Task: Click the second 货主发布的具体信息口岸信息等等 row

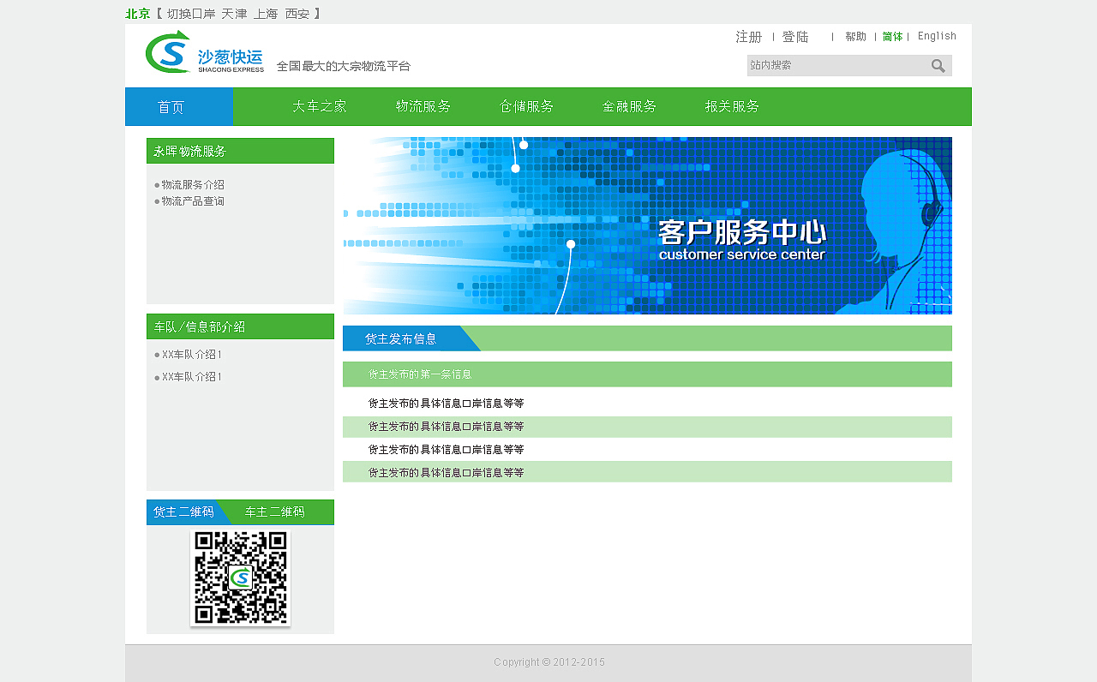Action: tap(647, 427)
